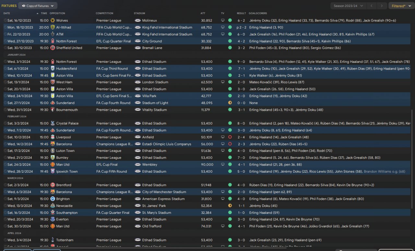Viewport: 415px width, 251px height.
Task: Click the 9 - 0 result
Action: point(241,62)
